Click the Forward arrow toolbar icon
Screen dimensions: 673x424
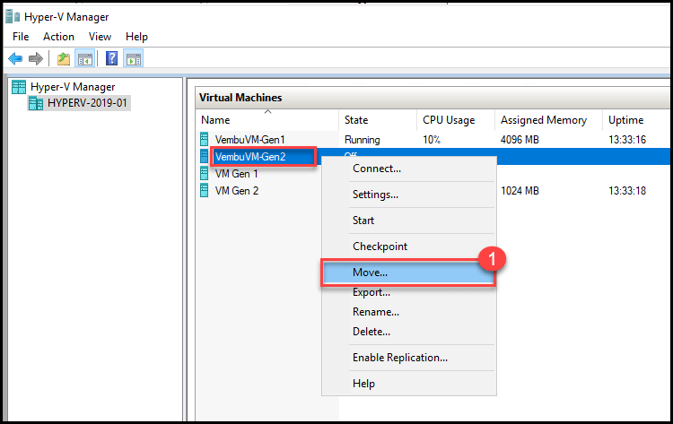tap(36, 59)
